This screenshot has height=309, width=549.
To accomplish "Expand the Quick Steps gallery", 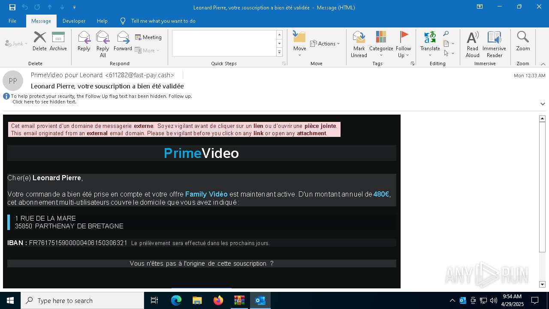I will click(x=279, y=52).
